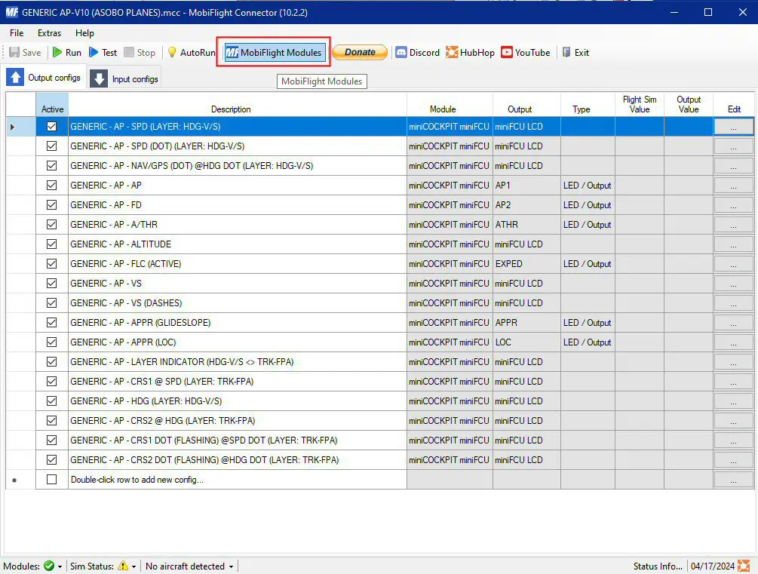Switch to the Input configs tab

point(124,79)
